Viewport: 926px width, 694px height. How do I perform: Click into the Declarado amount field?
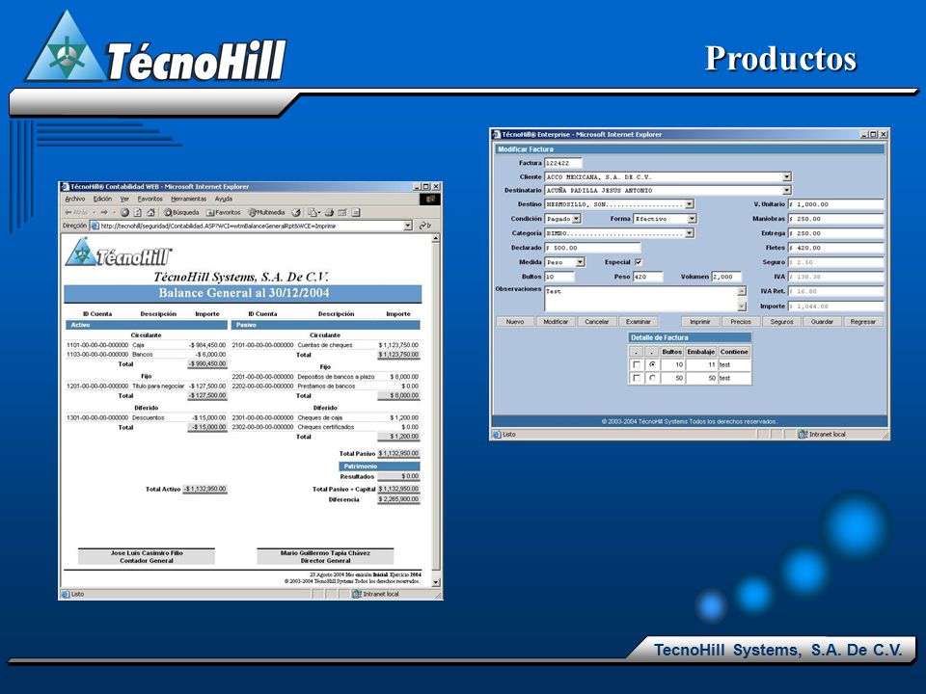[x=591, y=248]
